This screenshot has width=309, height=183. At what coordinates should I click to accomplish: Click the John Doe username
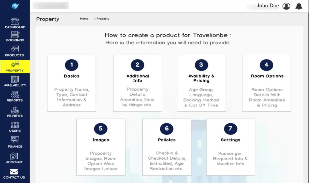(x=268, y=6)
